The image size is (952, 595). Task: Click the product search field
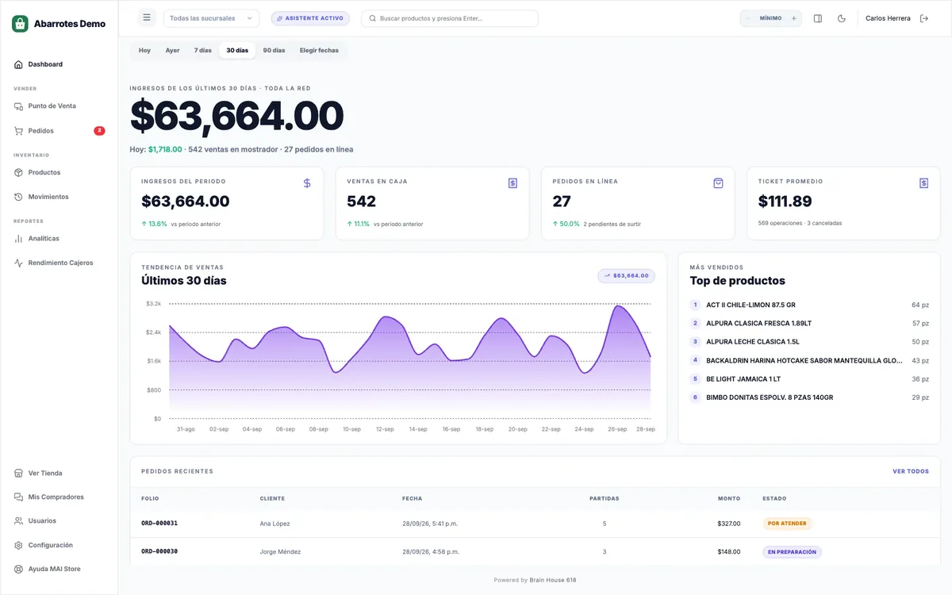[x=450, y=18]
